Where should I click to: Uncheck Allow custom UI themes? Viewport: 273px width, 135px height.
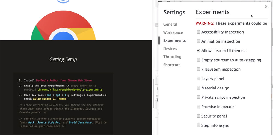(198, 51)
